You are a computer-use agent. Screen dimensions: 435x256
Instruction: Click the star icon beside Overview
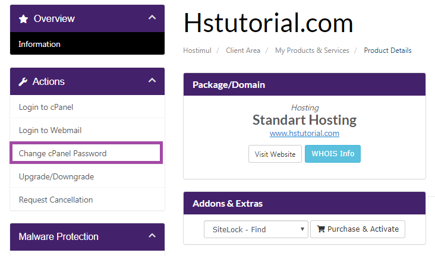click(x=23, y=19)
